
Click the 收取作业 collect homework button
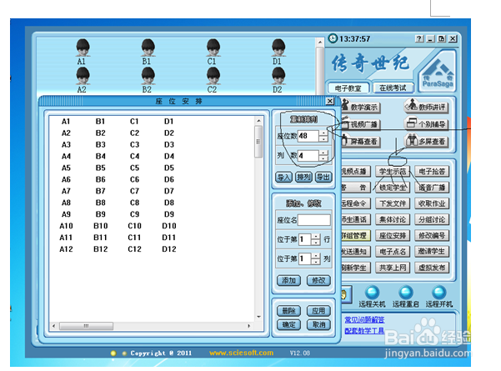pyautogui.click(x=432, y=203)
